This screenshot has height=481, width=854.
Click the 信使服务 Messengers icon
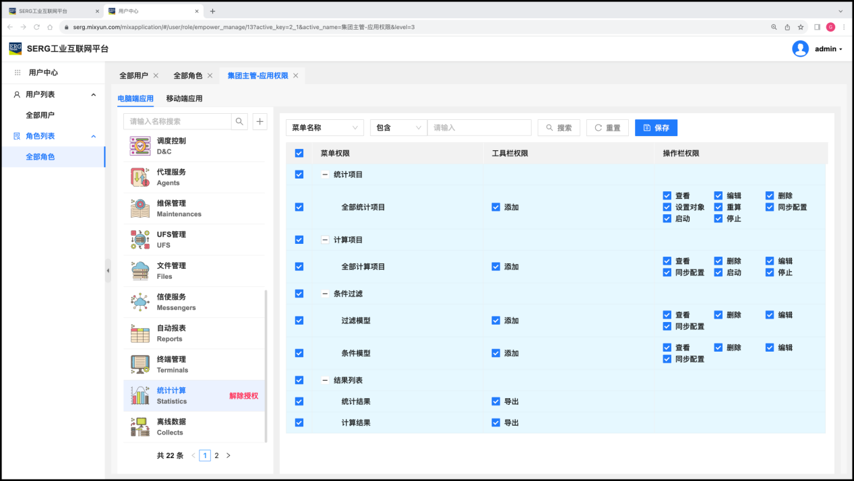[140, 302]
